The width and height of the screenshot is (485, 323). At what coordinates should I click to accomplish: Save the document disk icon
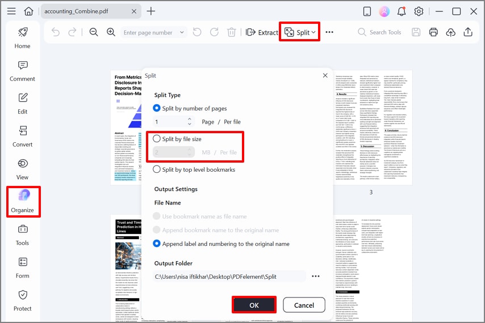[416, 32]
